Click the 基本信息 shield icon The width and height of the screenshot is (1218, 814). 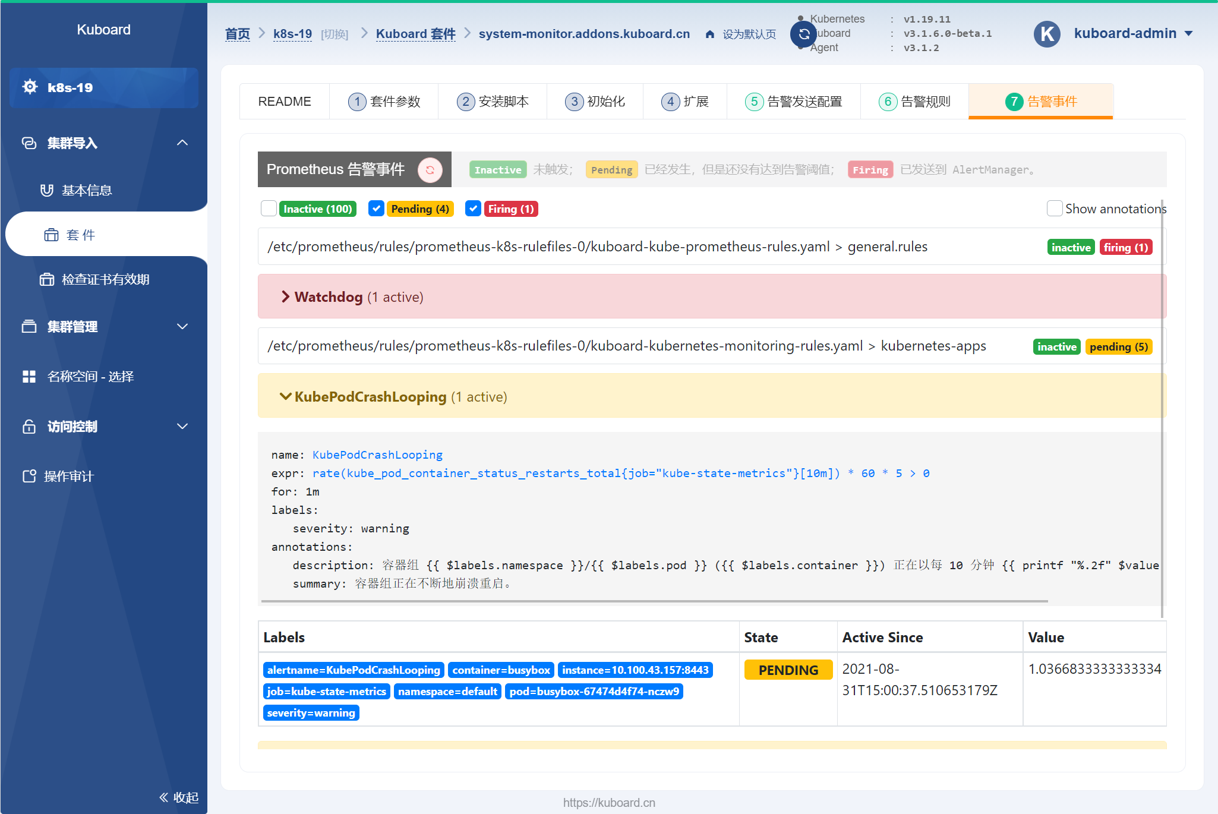coord(47,190)
